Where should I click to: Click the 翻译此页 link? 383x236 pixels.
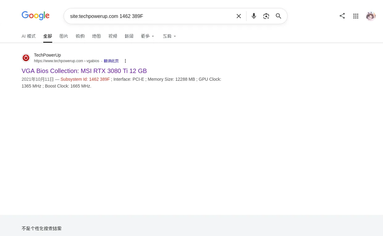111,61
